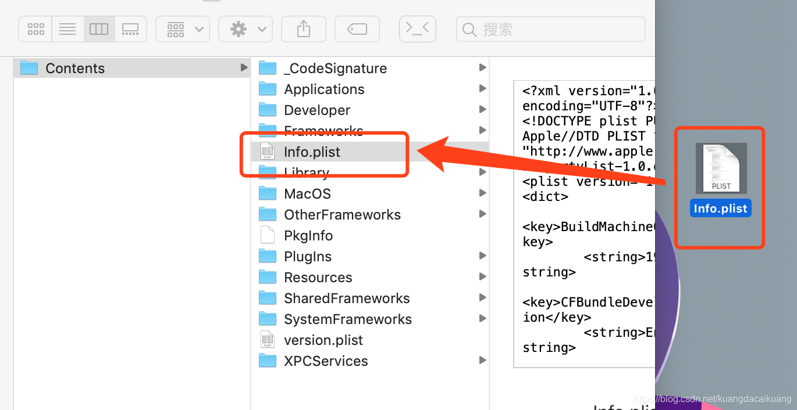The image size is (797, 410).
Task: Click the version.plist file icon
Action: click(267, 340)
